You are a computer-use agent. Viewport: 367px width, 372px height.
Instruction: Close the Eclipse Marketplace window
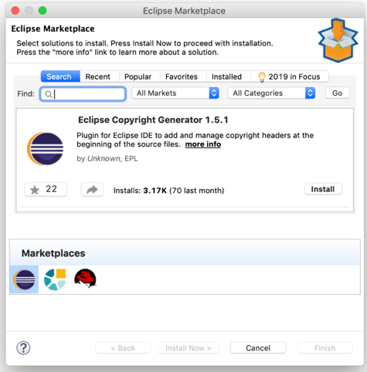(15, 11)
